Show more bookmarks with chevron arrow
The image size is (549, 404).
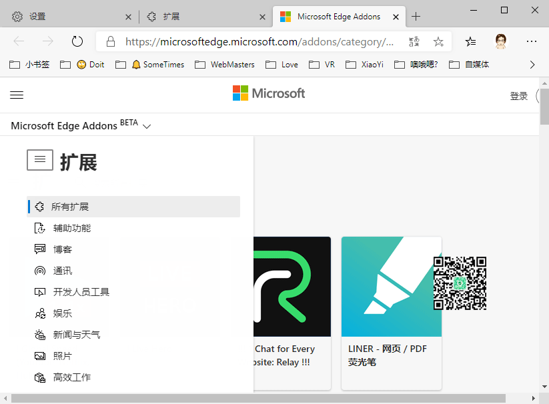tap(532, 65)
